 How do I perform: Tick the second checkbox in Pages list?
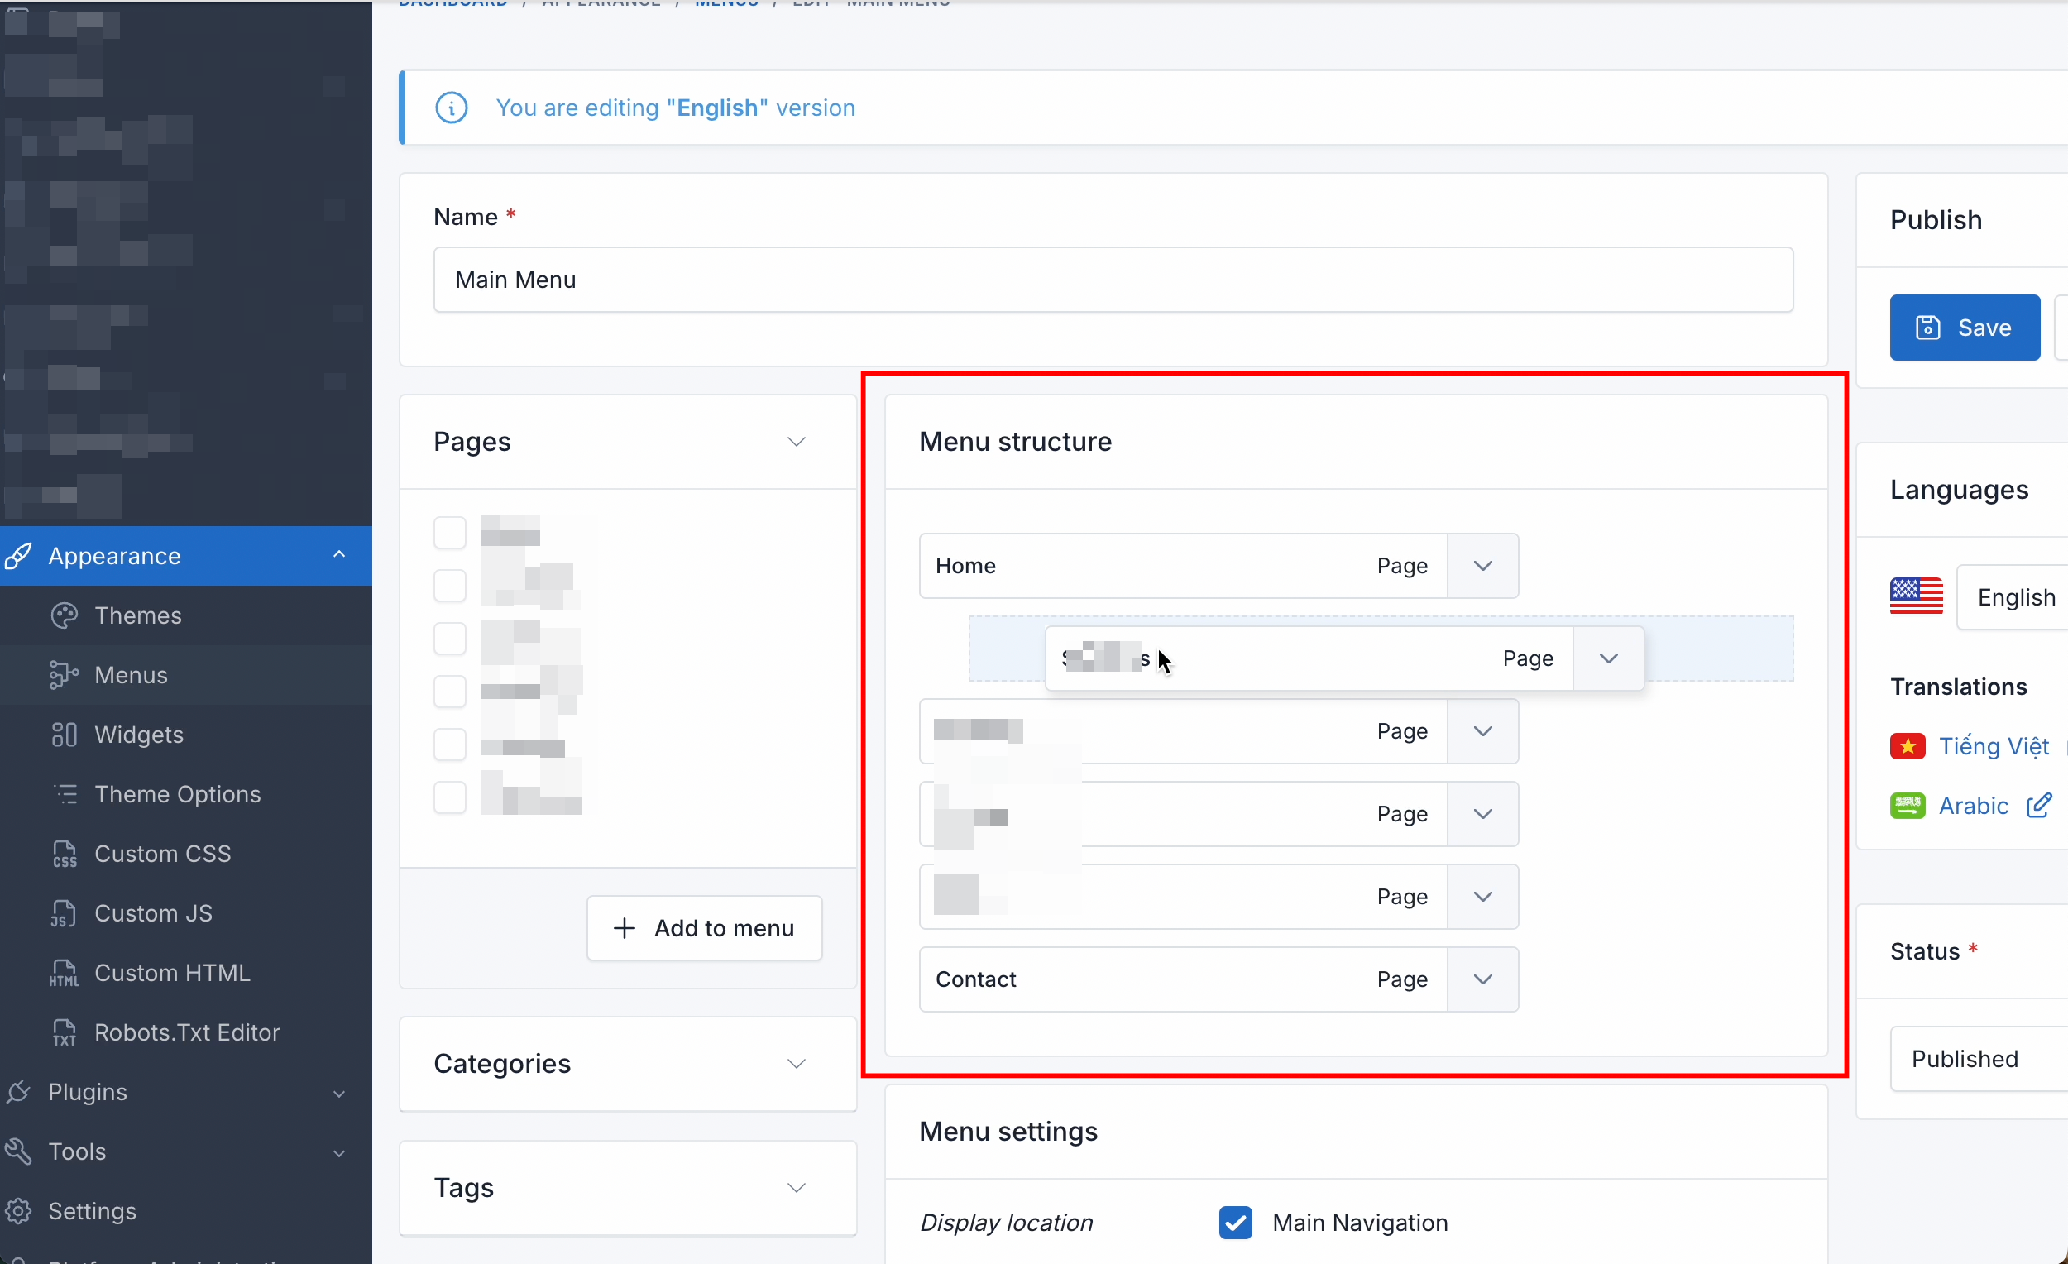[450, 586]
